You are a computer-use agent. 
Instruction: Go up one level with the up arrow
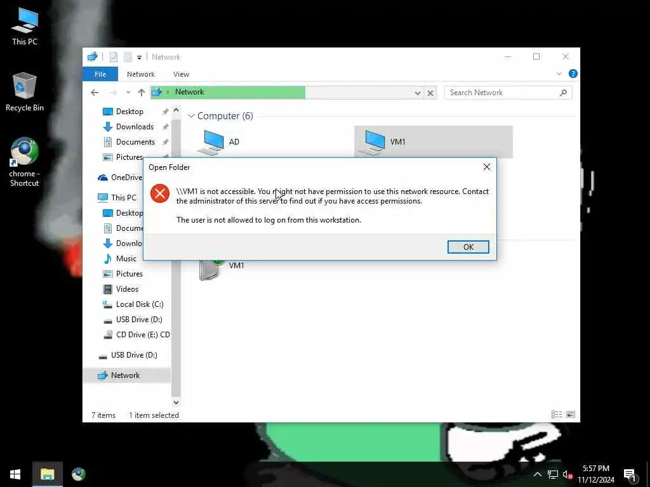pos(142,93)
